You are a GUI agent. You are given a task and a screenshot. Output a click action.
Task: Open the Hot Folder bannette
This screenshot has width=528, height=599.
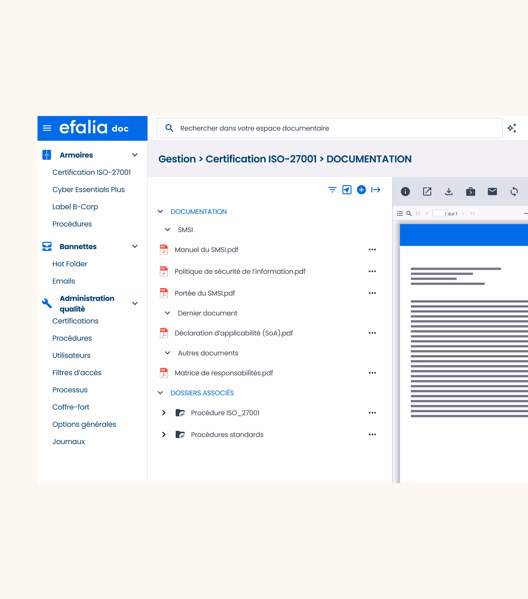coord(70,264)
